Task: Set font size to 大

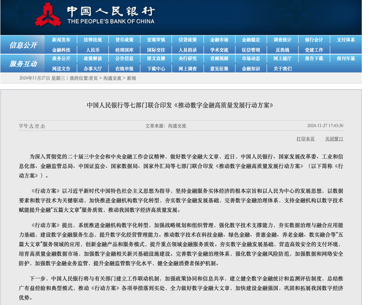Action: (x=31, y=126)
